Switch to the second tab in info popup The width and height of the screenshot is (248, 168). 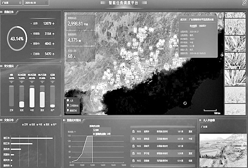point(203,26)
